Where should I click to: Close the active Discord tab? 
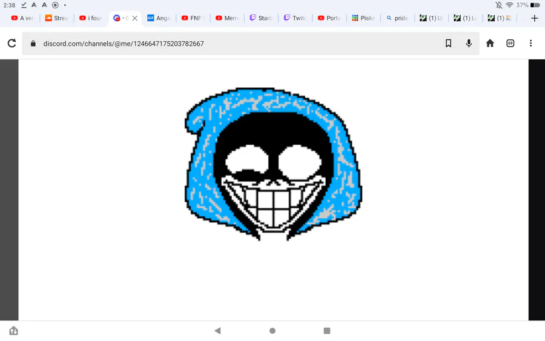[x=135, y=18]
